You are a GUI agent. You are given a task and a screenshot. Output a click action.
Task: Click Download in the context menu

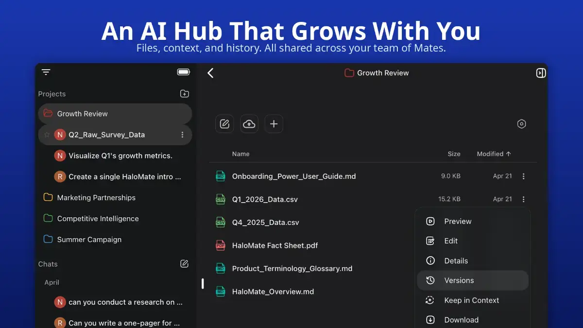click(473, 320)
